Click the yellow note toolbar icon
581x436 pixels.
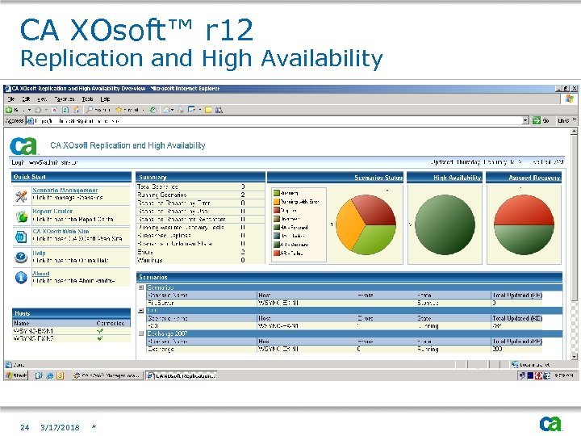click(208, 110)
